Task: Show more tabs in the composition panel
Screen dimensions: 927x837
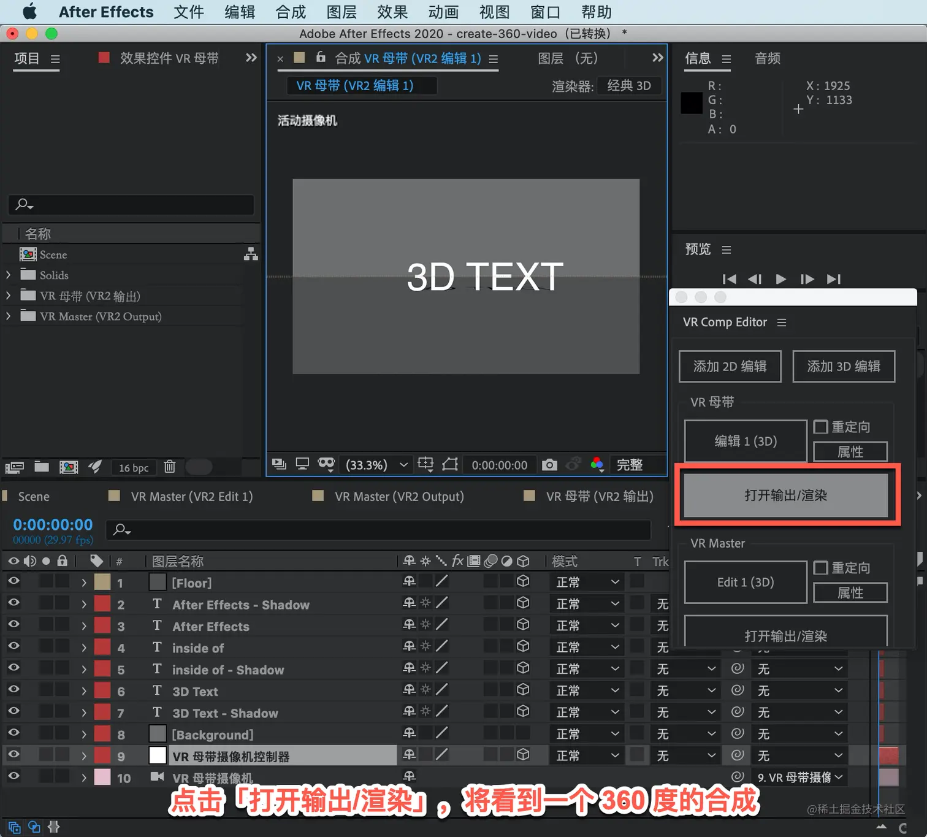Action: tap(658, 58)
